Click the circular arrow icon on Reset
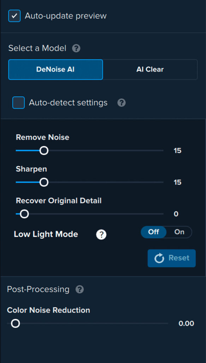 tap(159, 258)
